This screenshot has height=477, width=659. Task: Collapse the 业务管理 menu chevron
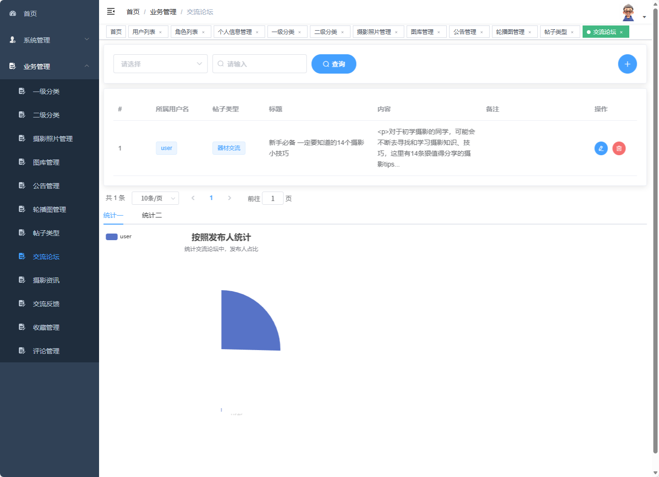tap(86, 66)
